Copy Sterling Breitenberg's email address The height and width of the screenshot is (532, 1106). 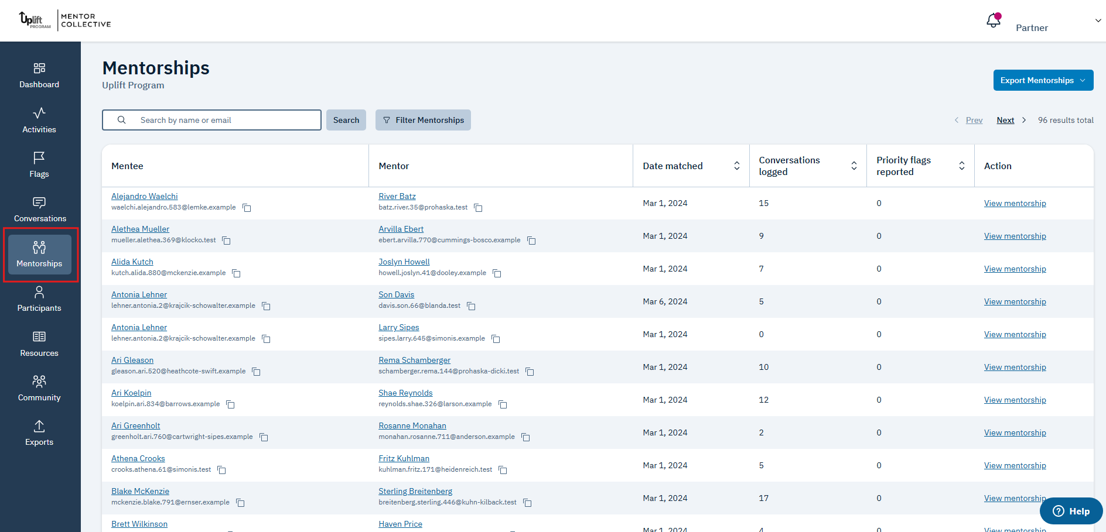pyautogui.click(x=527, y=503)
